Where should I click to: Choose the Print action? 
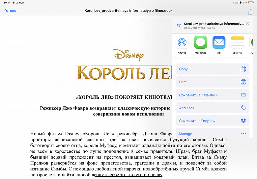(213, 82)
